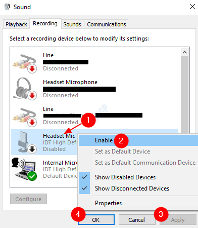Select the first Line device's RCA cable icon

point(25,63)
